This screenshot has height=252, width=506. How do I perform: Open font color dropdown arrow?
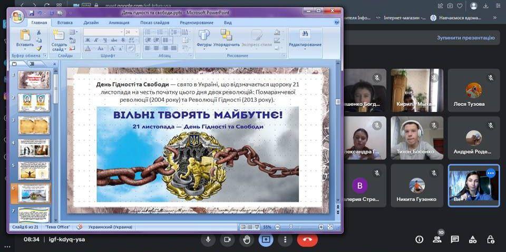[x=93, y=49]
